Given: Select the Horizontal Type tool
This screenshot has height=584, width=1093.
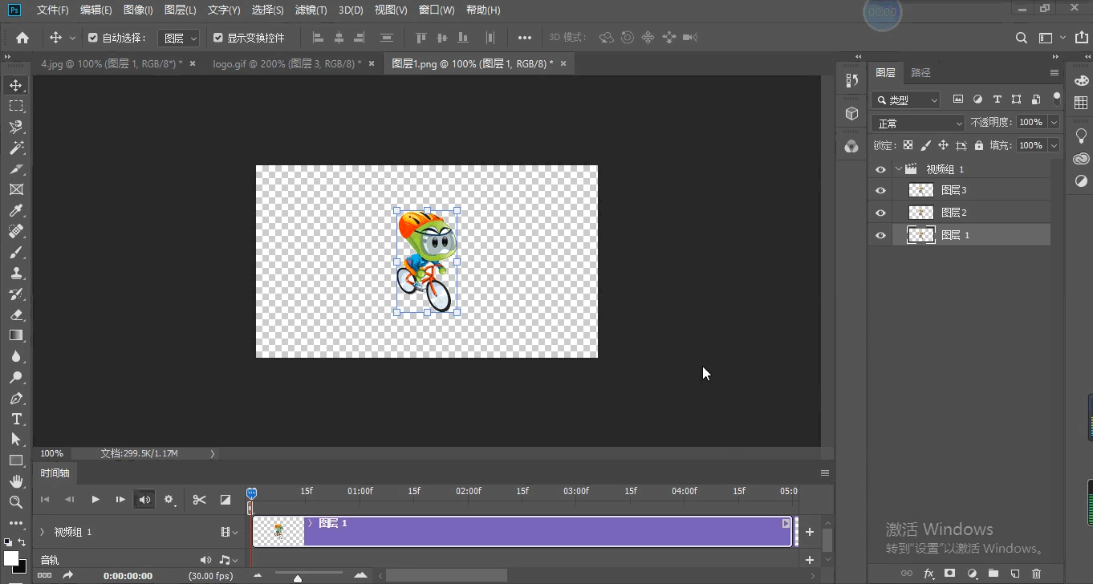Looking at the screenshot, I should tap(16, 419).
